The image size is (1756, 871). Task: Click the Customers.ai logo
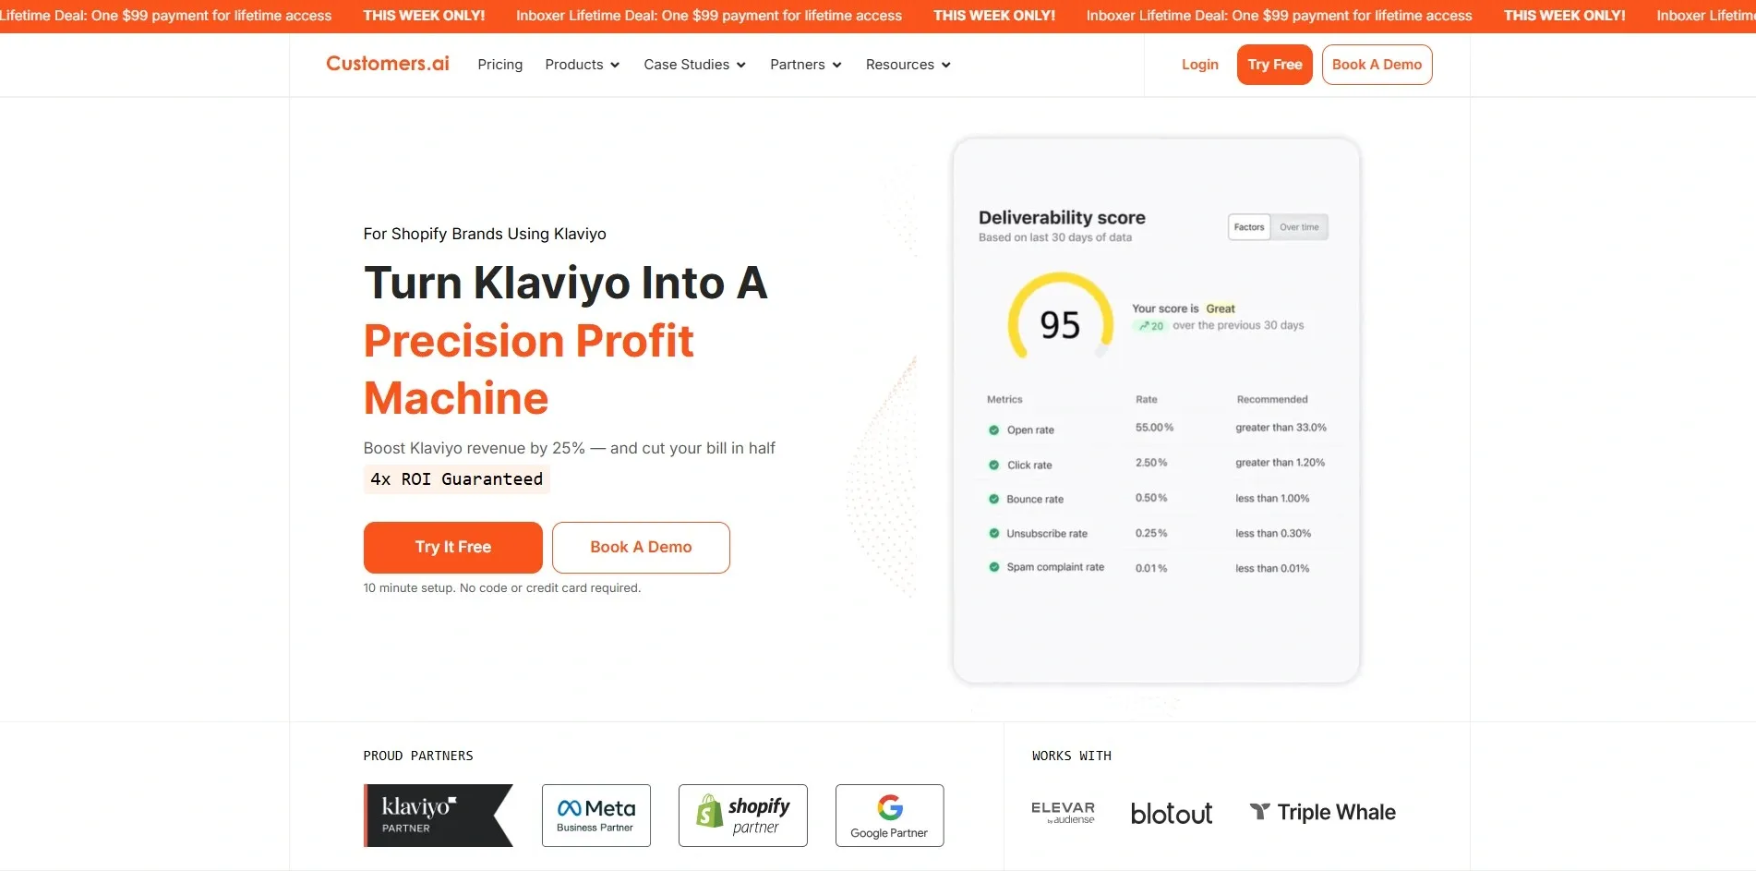pyautogui.click(x=387, y=64)
